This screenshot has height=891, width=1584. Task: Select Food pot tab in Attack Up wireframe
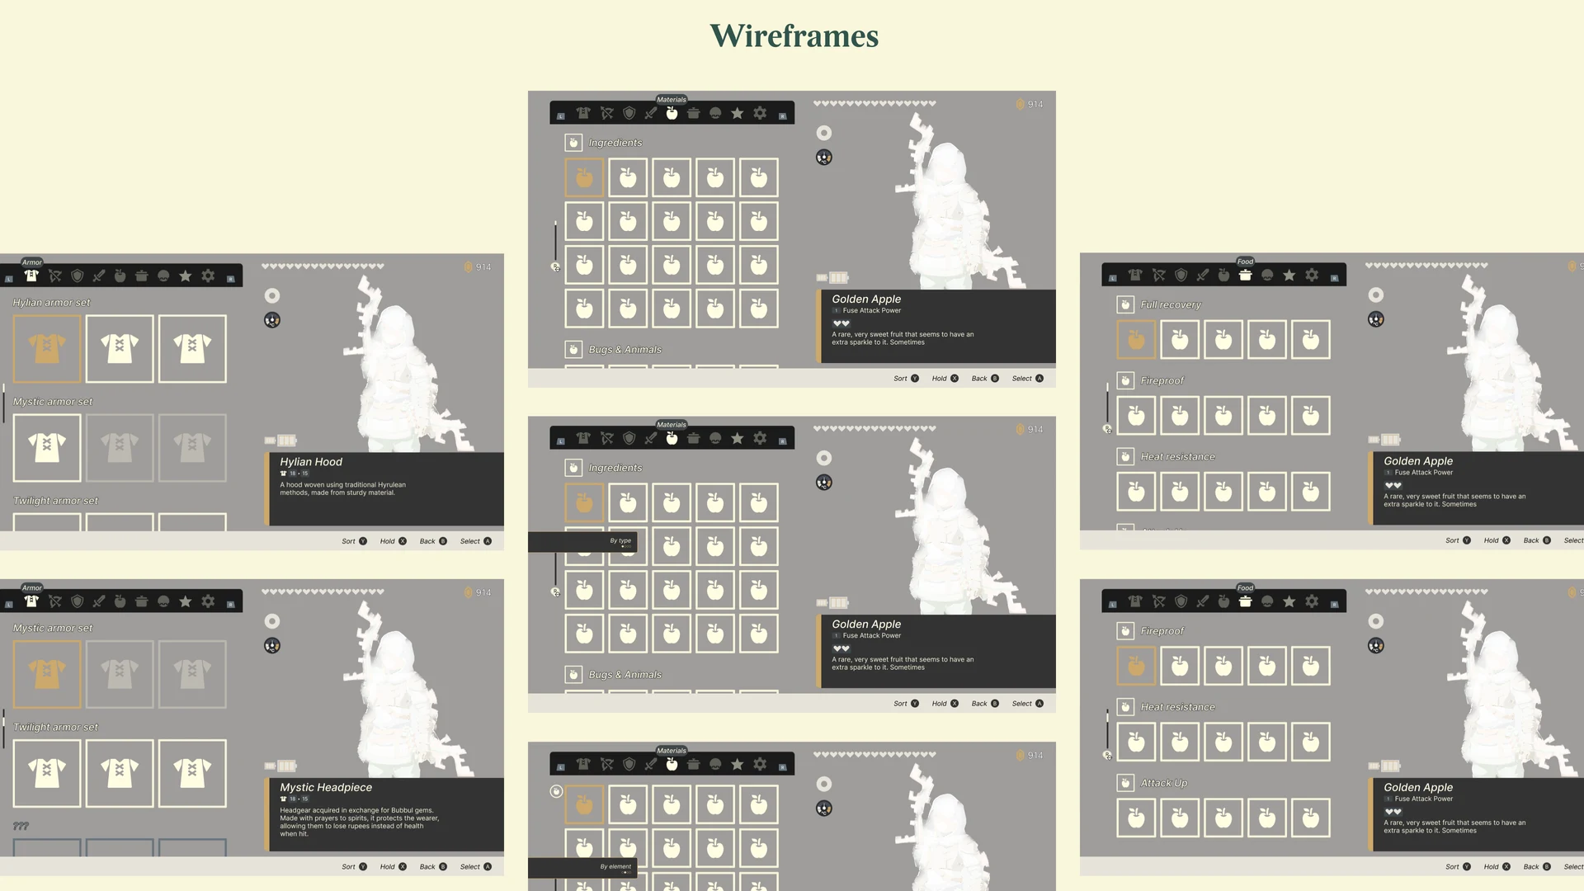click(x=1245, y=602)
